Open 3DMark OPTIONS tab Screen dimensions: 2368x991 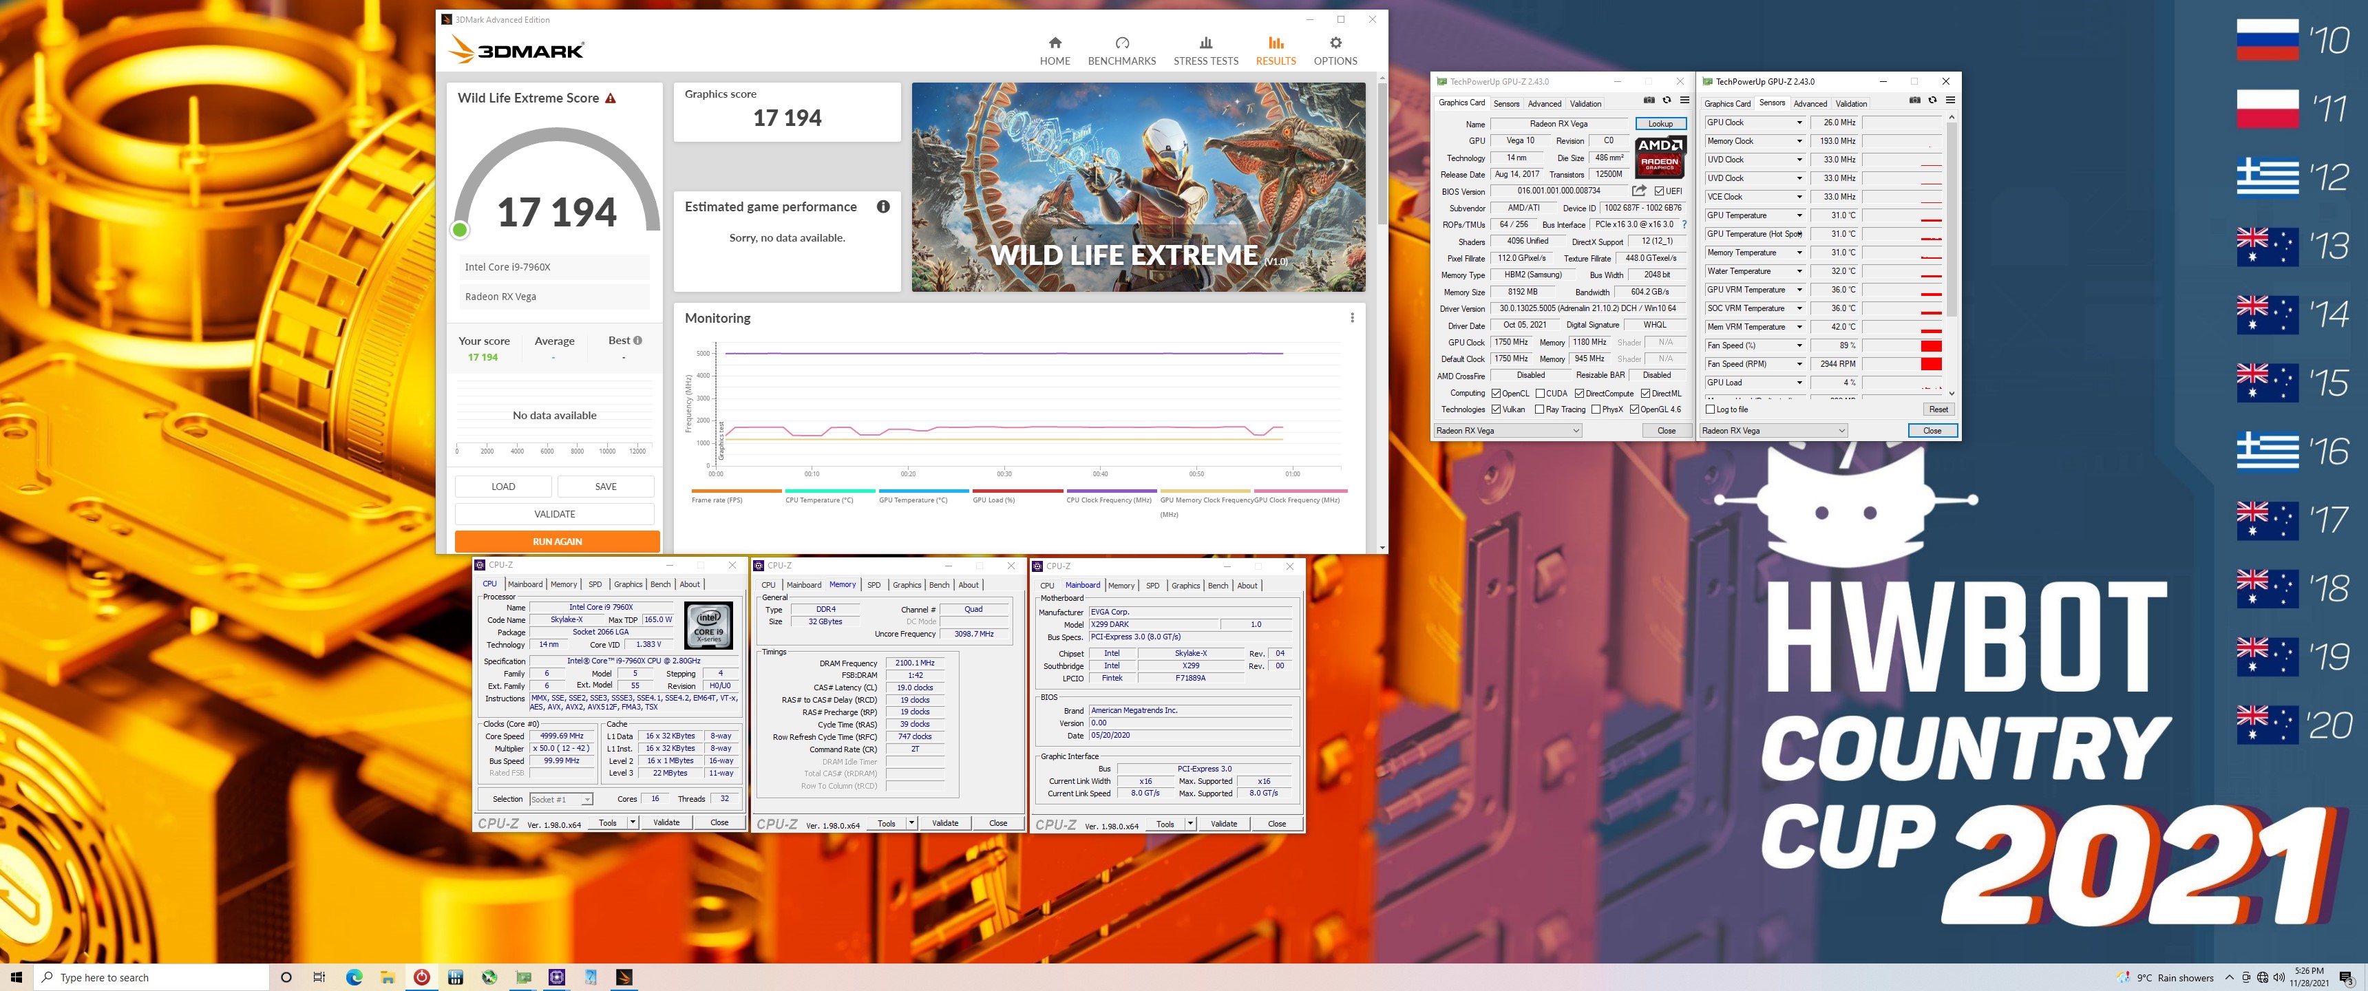point(1335,52)
